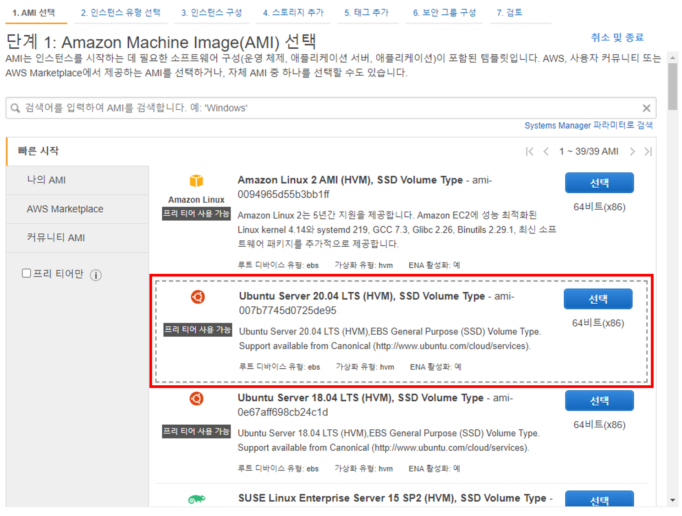
Task: Click the SUSE chameleon logo icon
Action: (197, 499)
